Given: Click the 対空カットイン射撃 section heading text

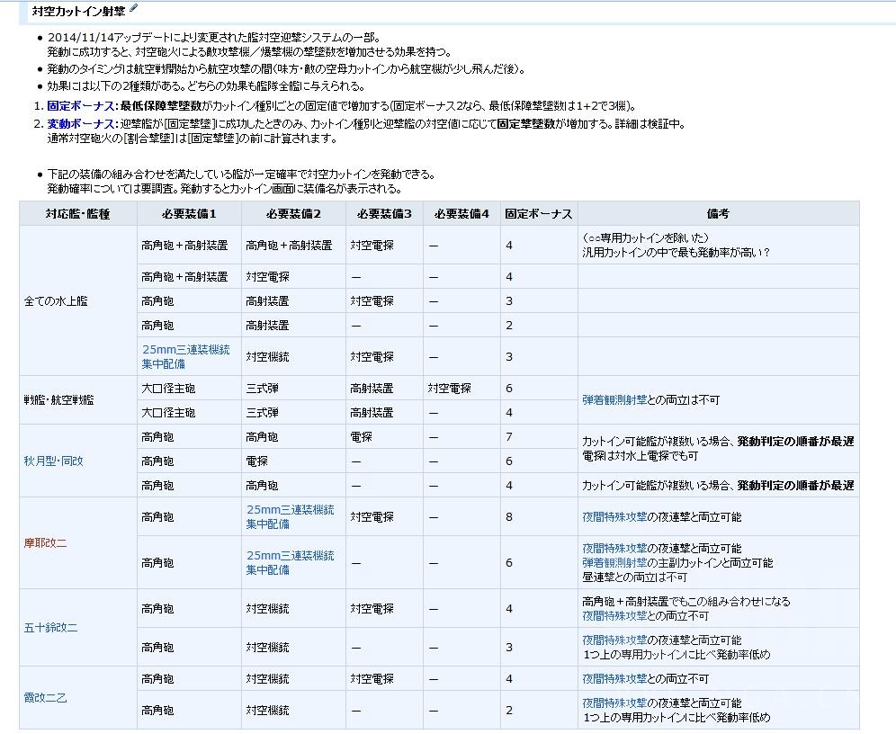Looking at the screenshot, I should coord(78,11).
